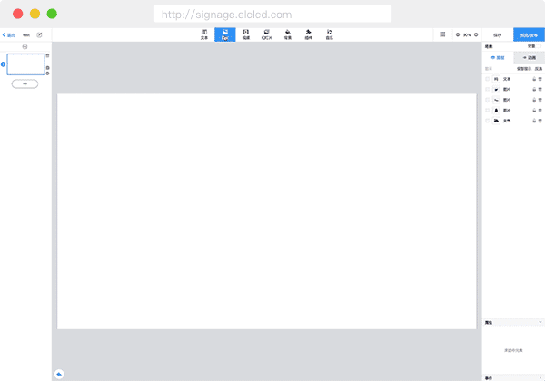The width and height of the screenshot is (545, 381).
Task: Delete the weather (天气) layer
Action: click(540, 121)
